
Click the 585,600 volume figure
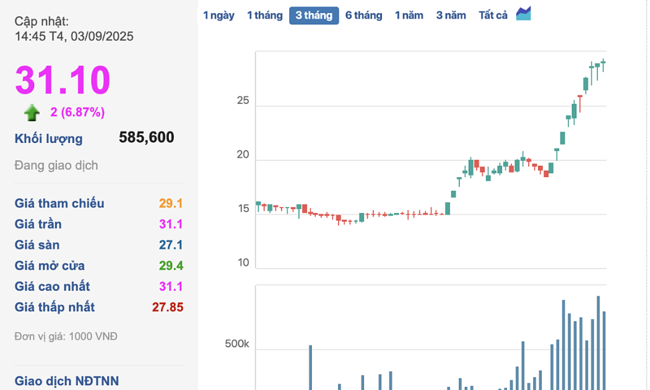pyautogui.click(x=146, y=137)
